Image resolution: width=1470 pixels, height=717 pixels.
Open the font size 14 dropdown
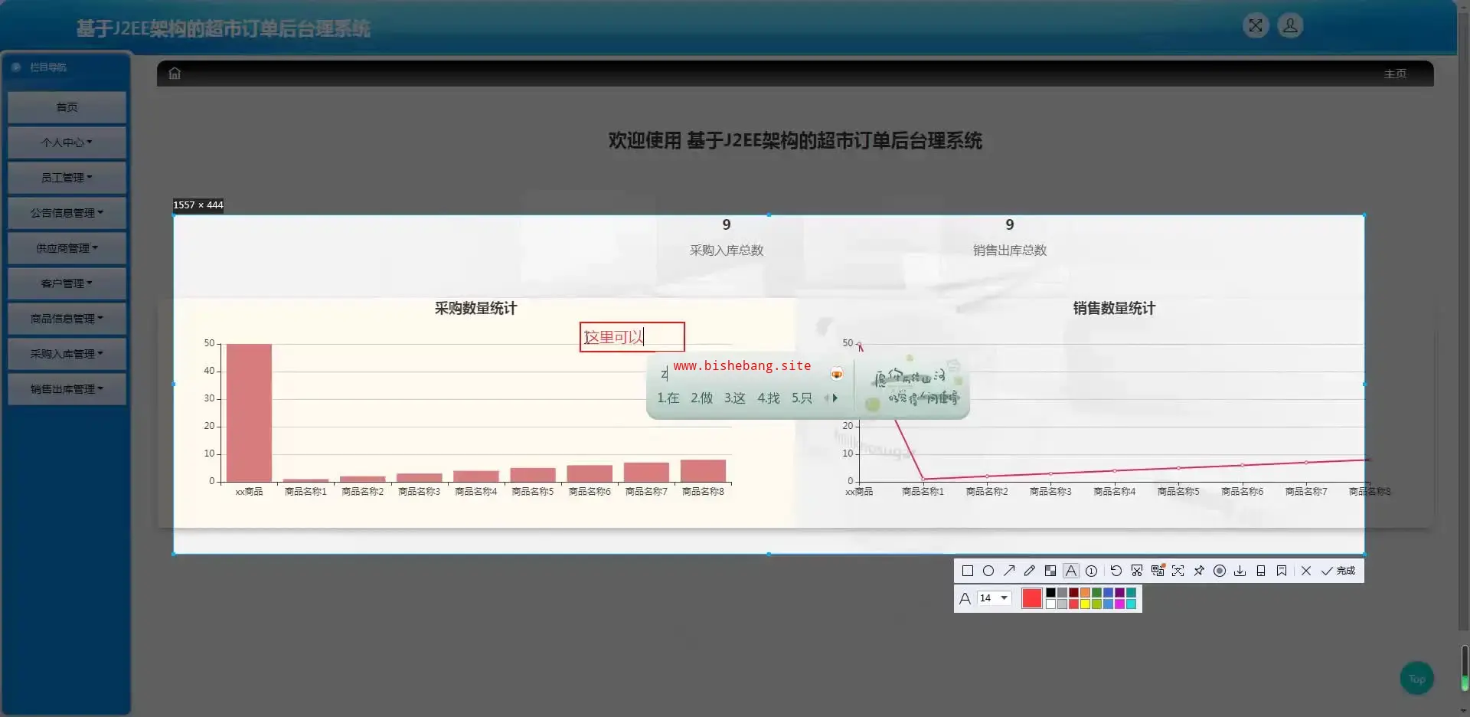[995, 598]
